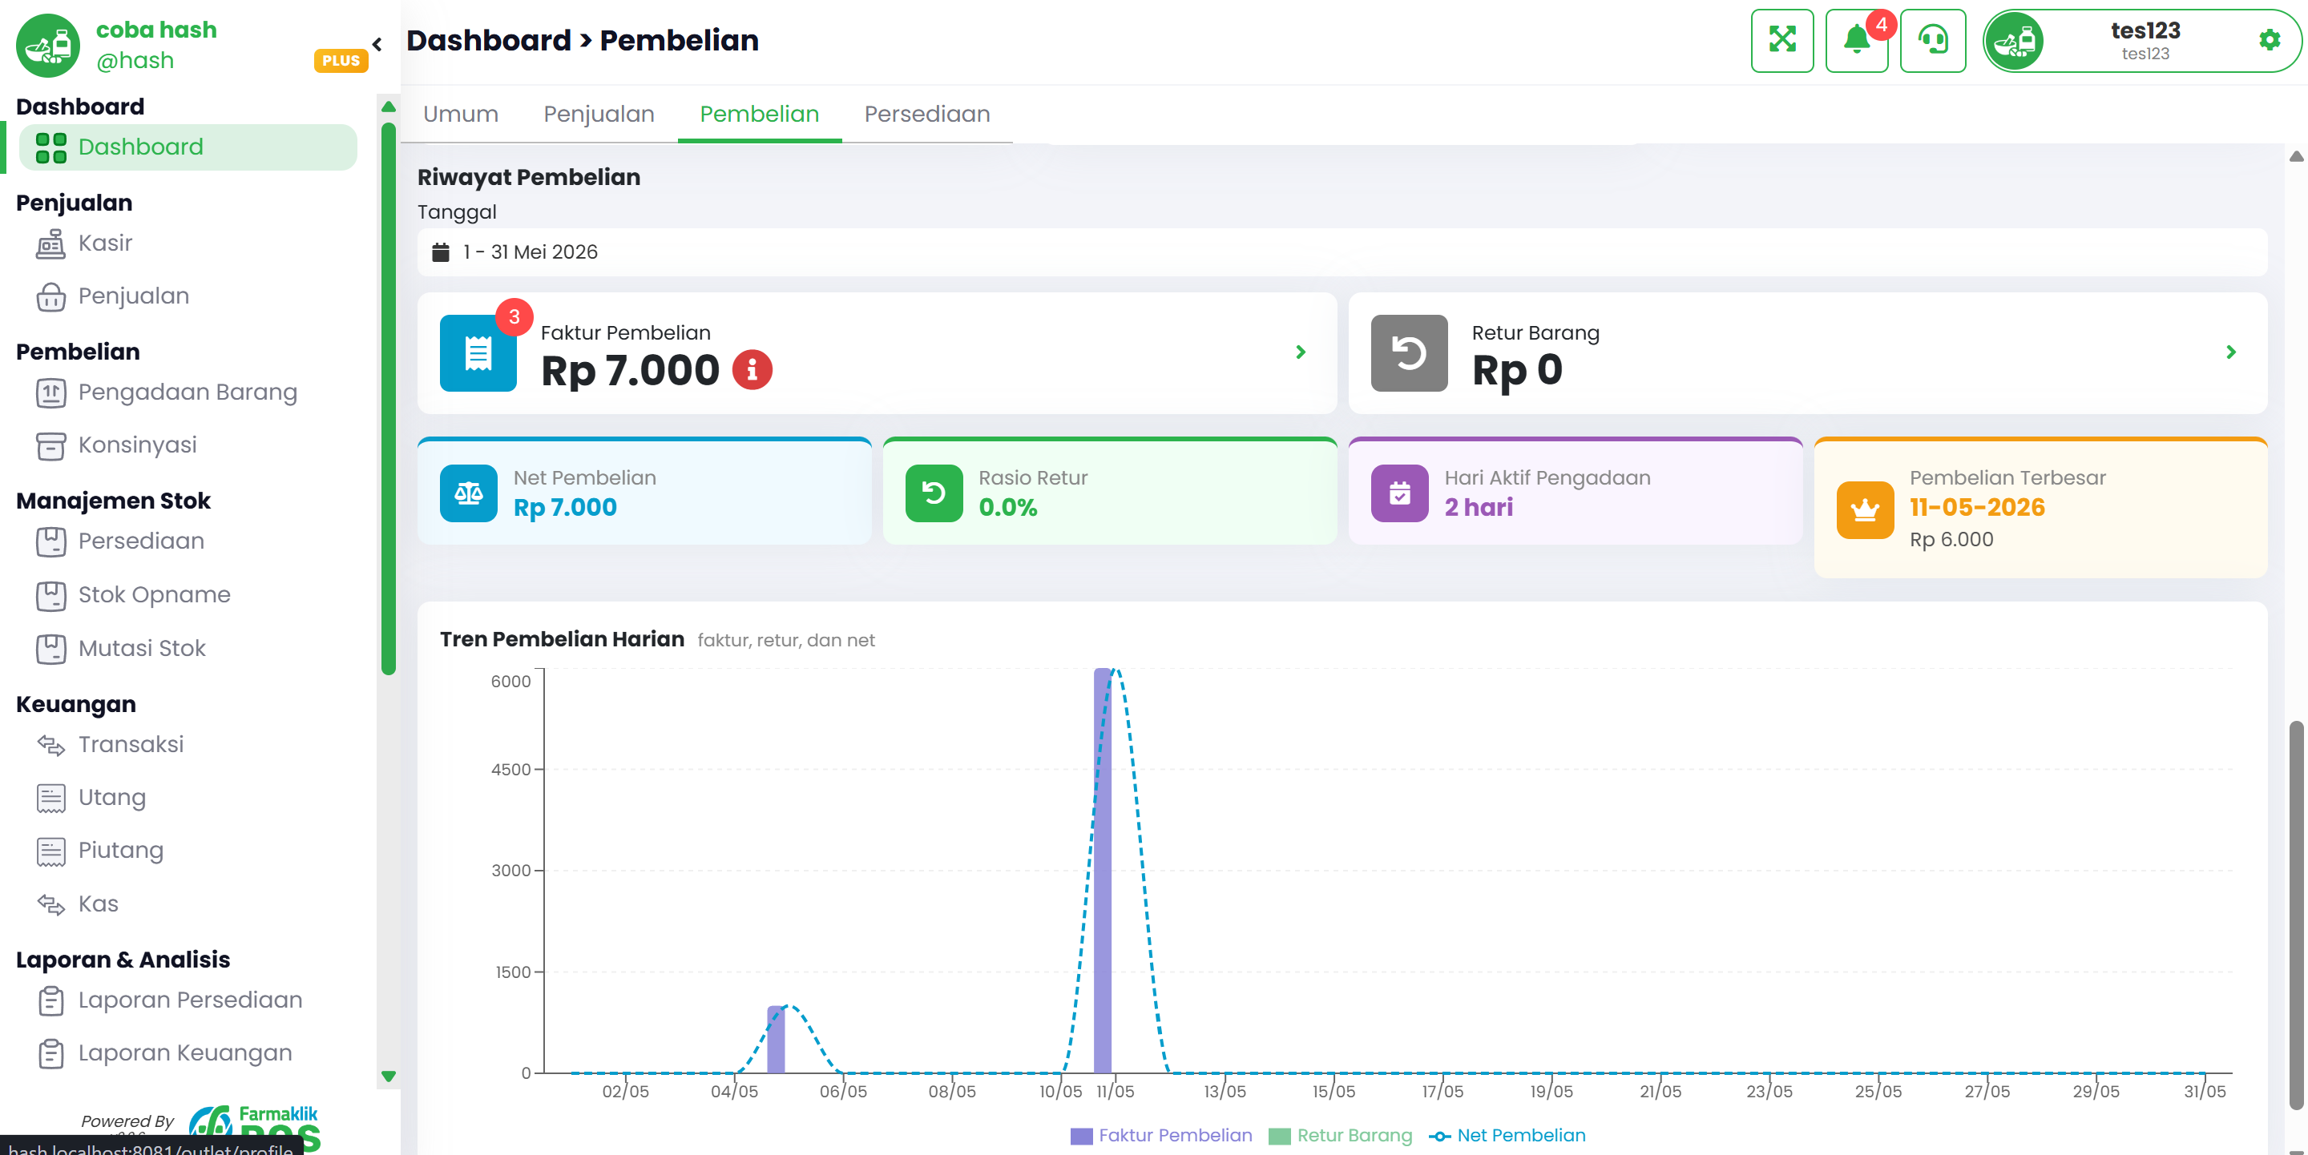2308x1155 pixels.
Task: Switch to the Persediaan tab
Action: [x=926, y=115]
